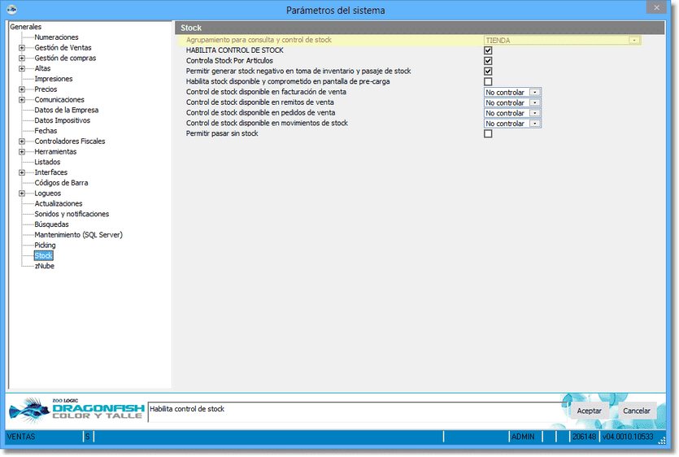Open Datos de la Empresa settings
679x457 pixels.
click(66, 110)
